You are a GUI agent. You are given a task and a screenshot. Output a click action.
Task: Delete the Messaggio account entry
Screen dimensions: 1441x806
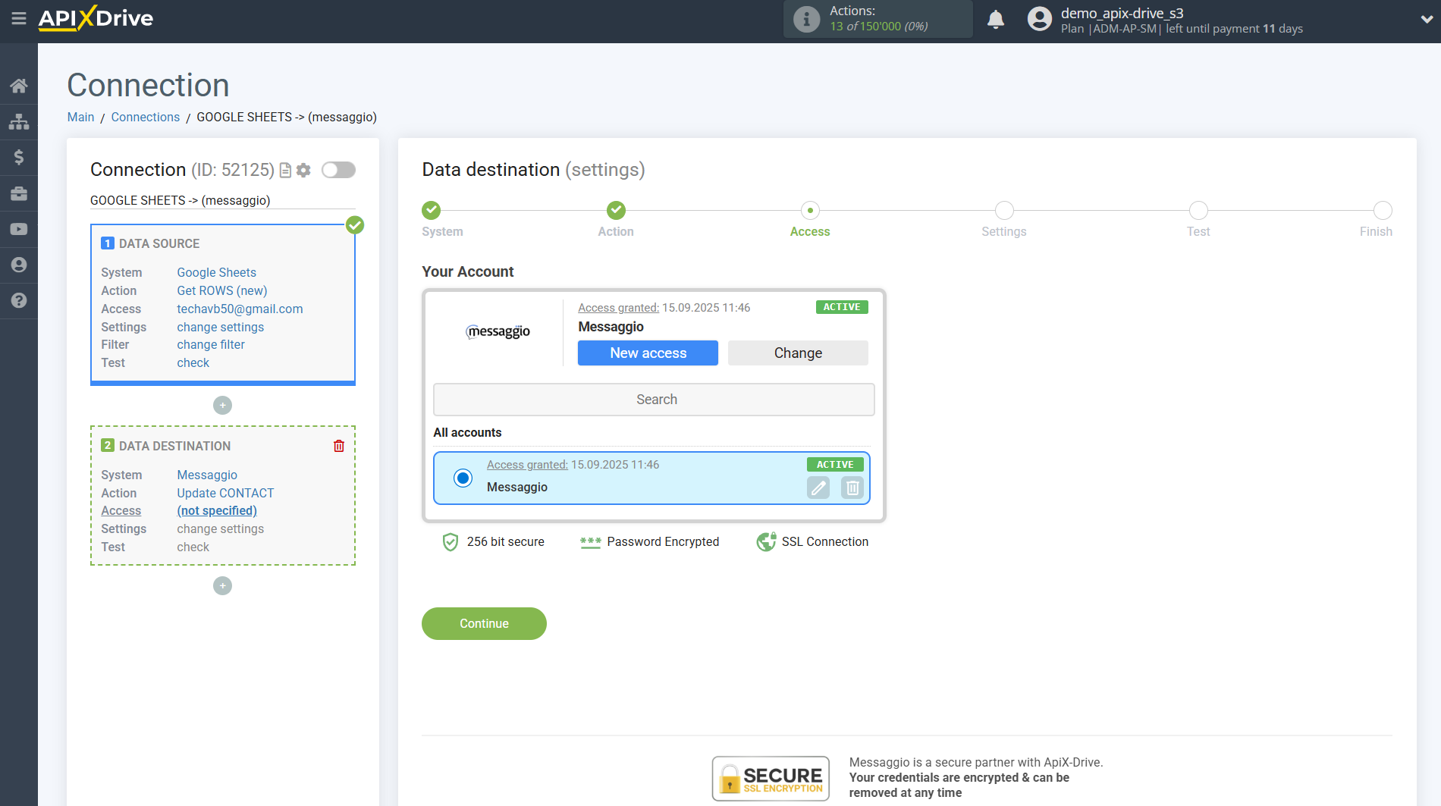click(852, 488)
